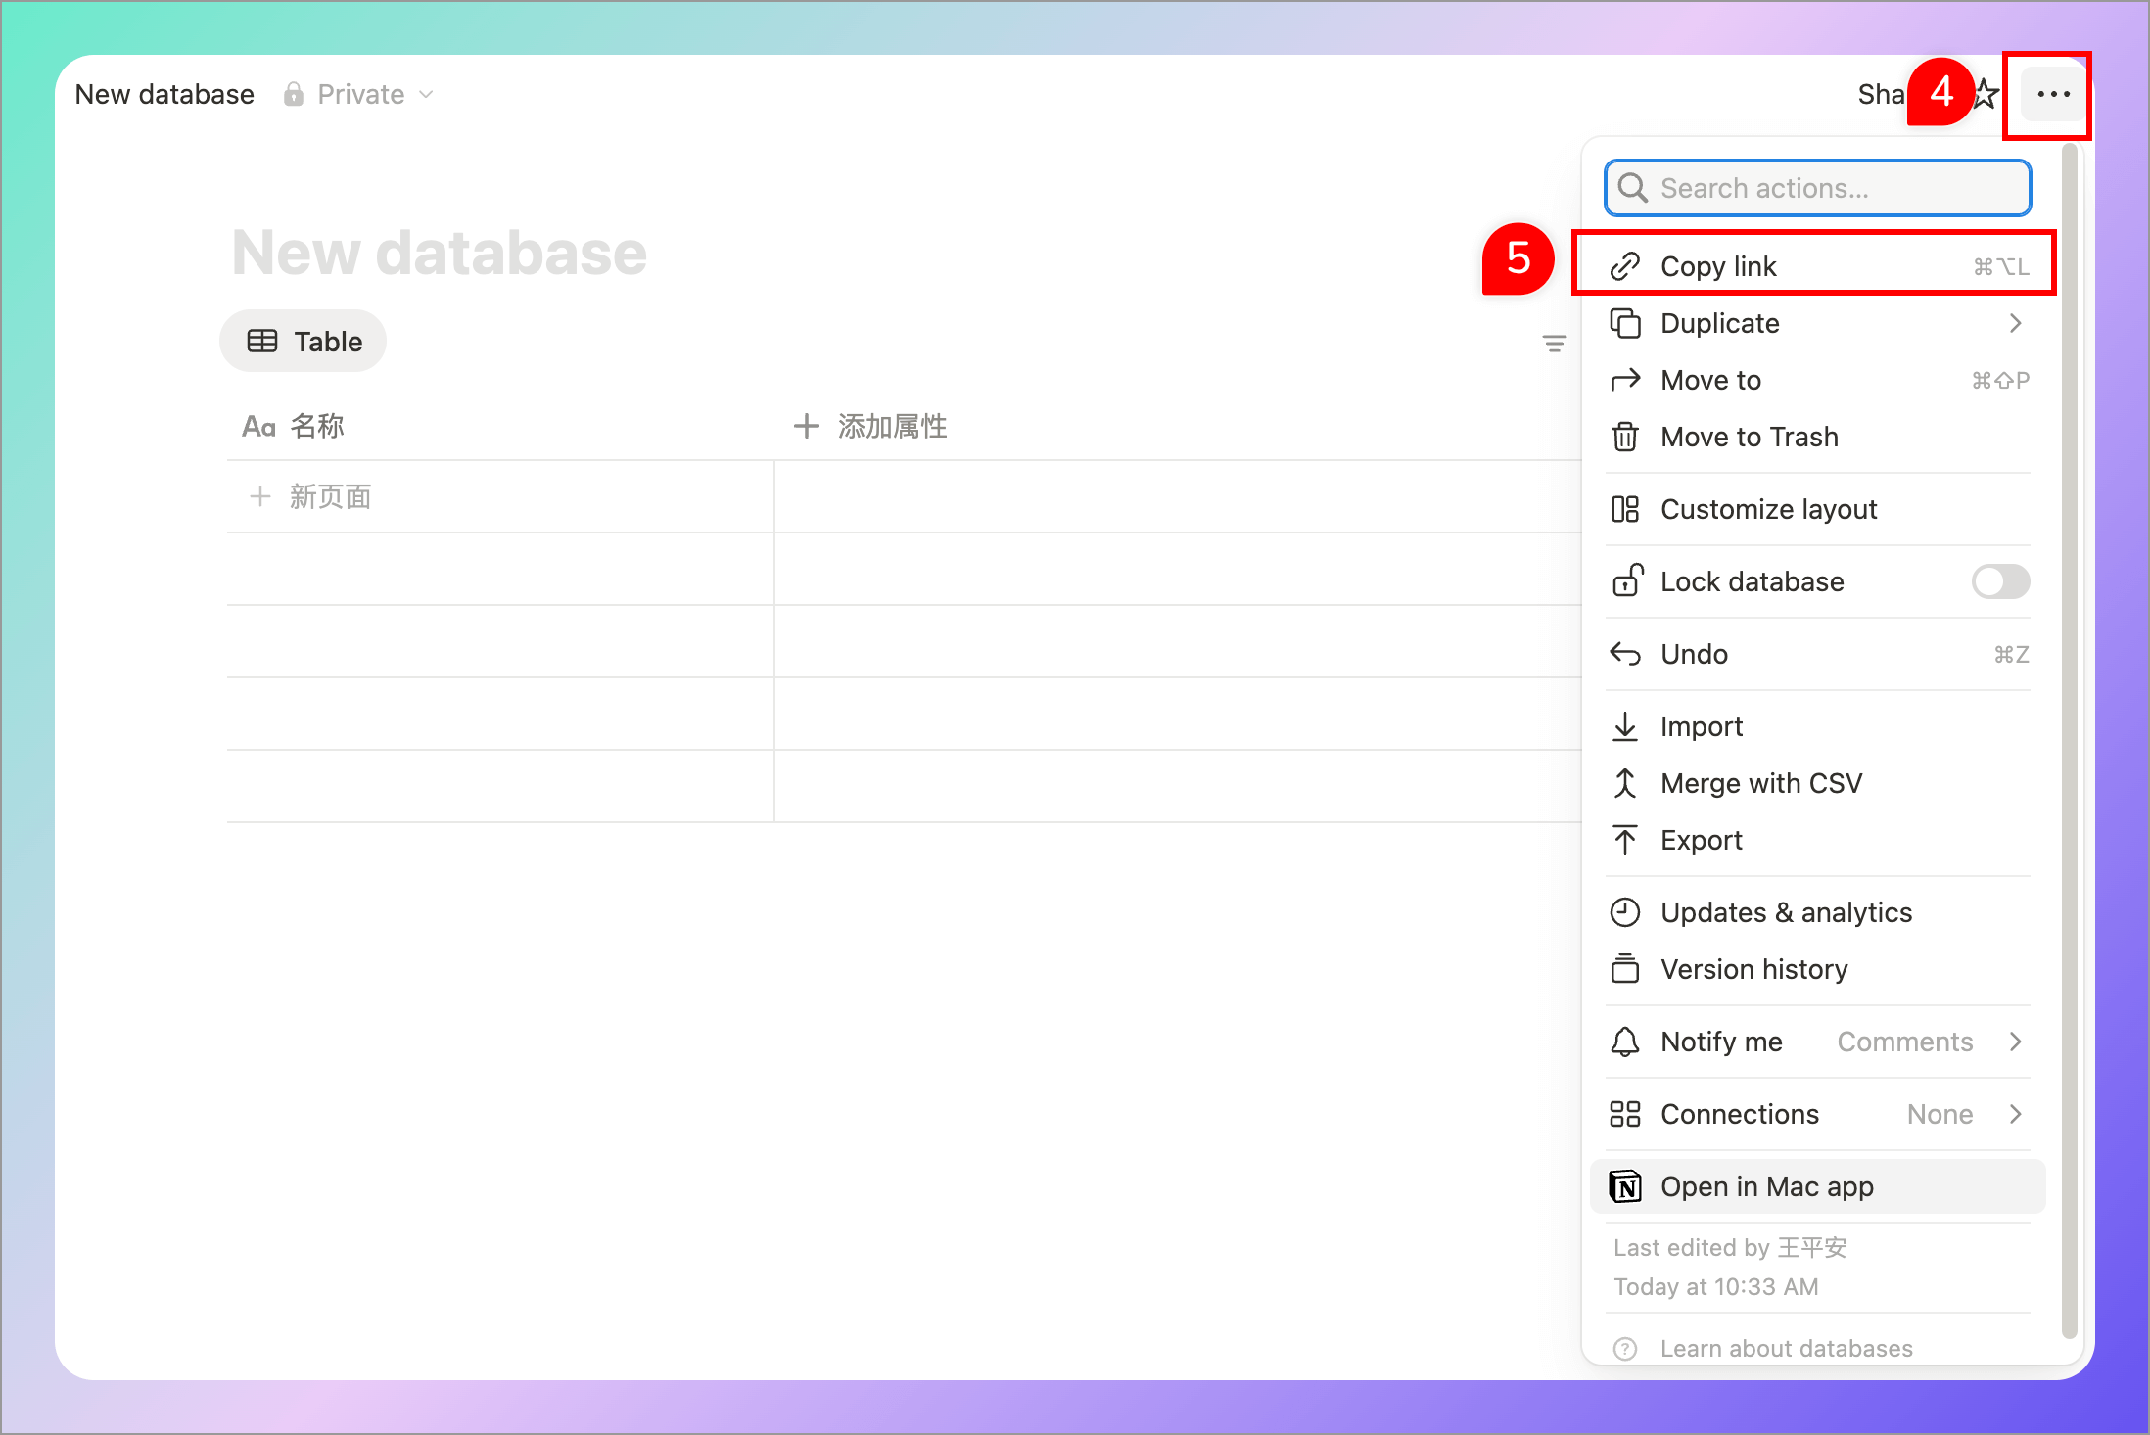The image size is (2150, 1435).
Task: Select Customize layout in the menu
Action: coord(1768,509)
